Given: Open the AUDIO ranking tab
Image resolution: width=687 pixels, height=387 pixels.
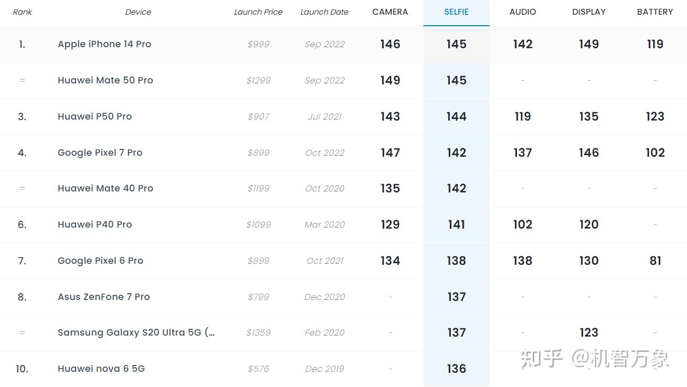Looking at the screenshot, I should pyautogui.click(x=523, y=12).
